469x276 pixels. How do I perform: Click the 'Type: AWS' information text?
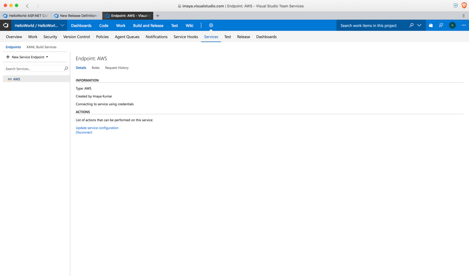tap(84, 88)
